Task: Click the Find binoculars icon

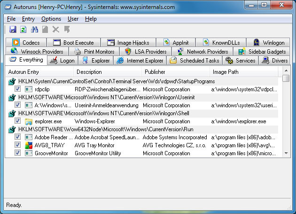Action: [35, 30]
